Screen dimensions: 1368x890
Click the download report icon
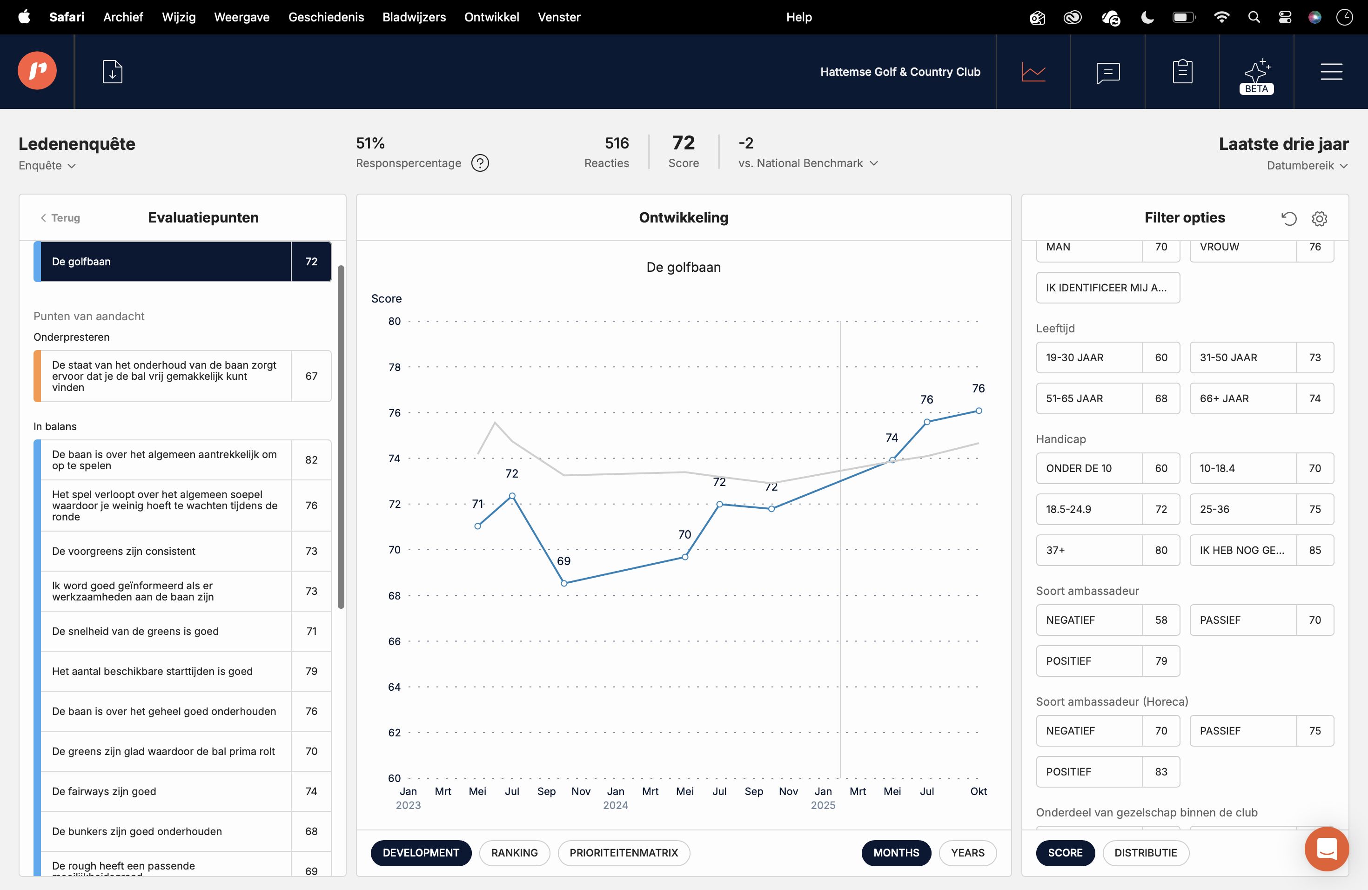tap(113, 72)
